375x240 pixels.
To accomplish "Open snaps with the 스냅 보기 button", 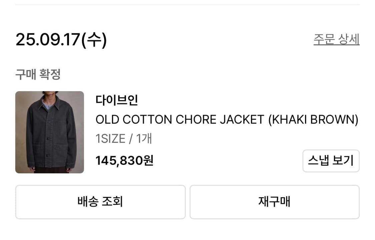I will point(331,161).
